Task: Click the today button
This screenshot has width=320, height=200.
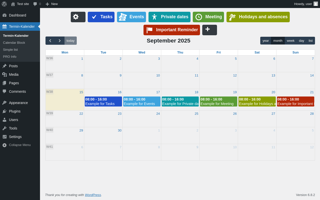Action: tap(70, 40)
